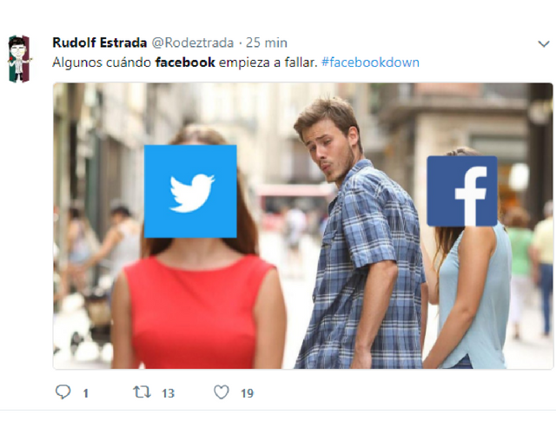Click the reply count number 1
Screen dimensions: 556x434
85,393
